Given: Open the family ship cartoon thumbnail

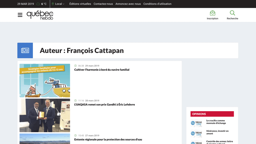Looking at the screenshot, I should pyautogui.click(x=45, y=80).
